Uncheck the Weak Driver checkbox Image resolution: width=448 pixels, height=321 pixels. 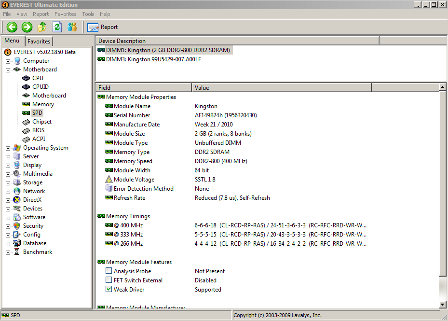tap(109, 290)
